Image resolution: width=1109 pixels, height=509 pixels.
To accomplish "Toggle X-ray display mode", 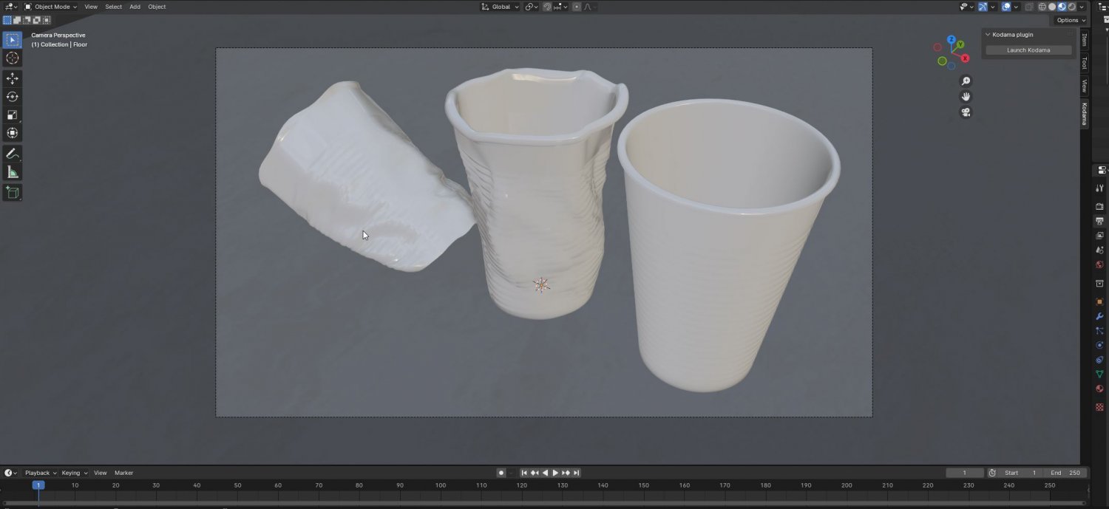I will [x=1028, y=7].
